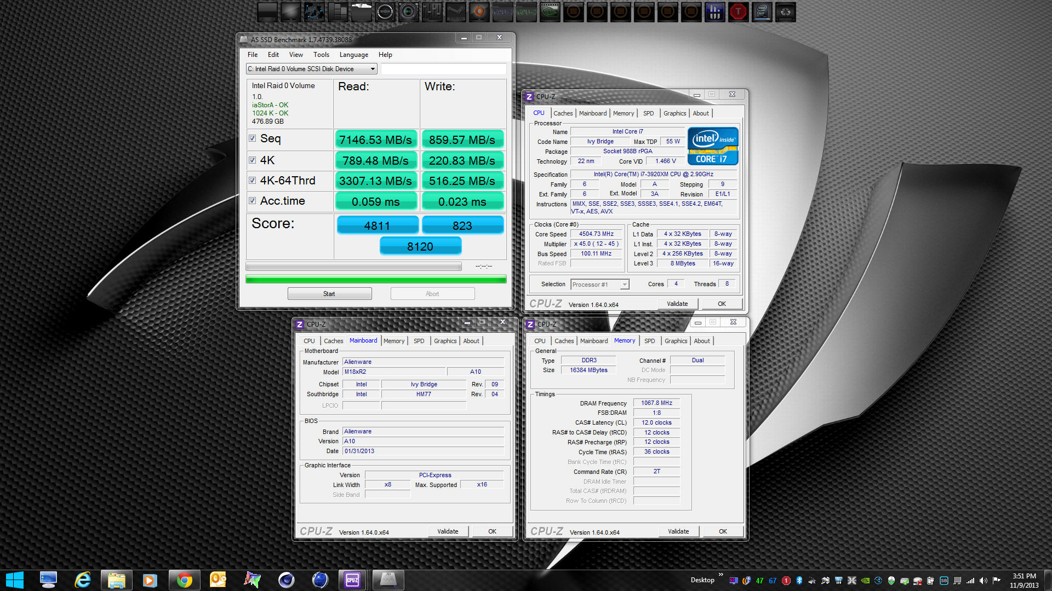Image resolution: width=1052 pixels, height=591 pixels.
Task: Click Validate in top CPU-Z window
Action: coord(677,304)
